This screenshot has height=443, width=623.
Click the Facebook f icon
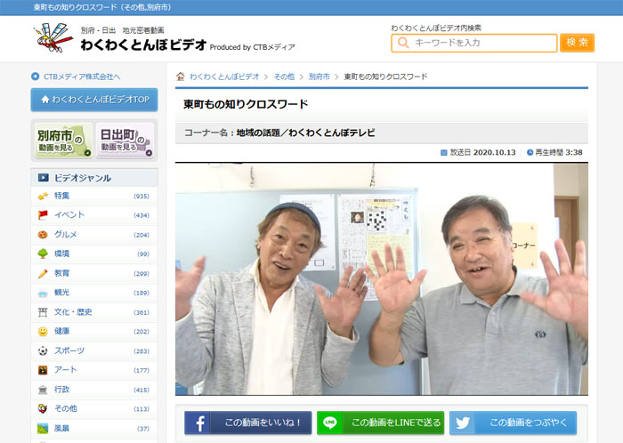(x=200, y=423)
